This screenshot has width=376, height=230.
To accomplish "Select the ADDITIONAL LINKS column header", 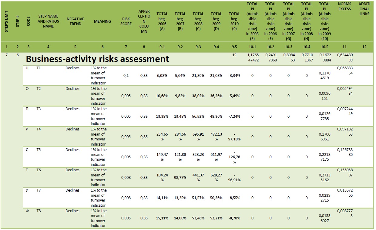I will tap(364, 9).
